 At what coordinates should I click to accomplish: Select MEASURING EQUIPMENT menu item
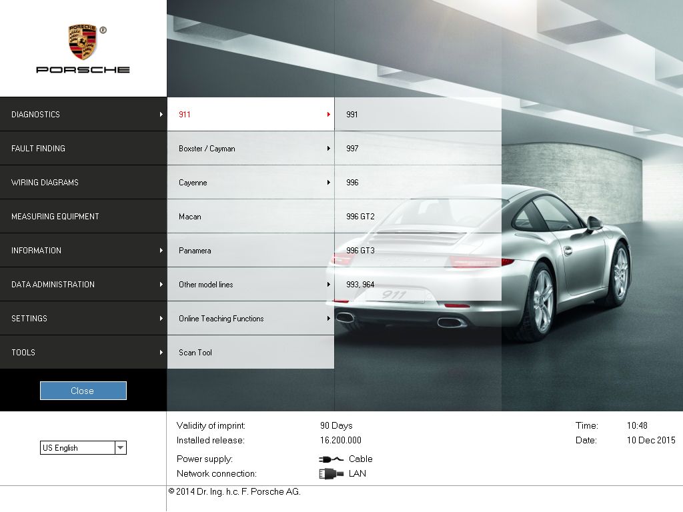[83, 216]
